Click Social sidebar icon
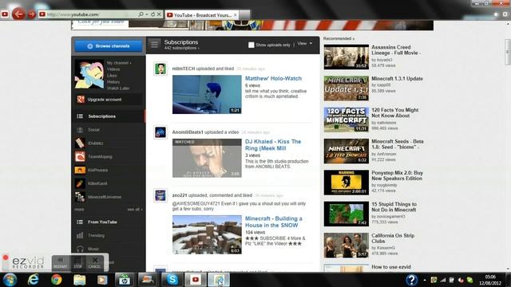The height and width of the screenshot is (287, 511). click(80, 130)
